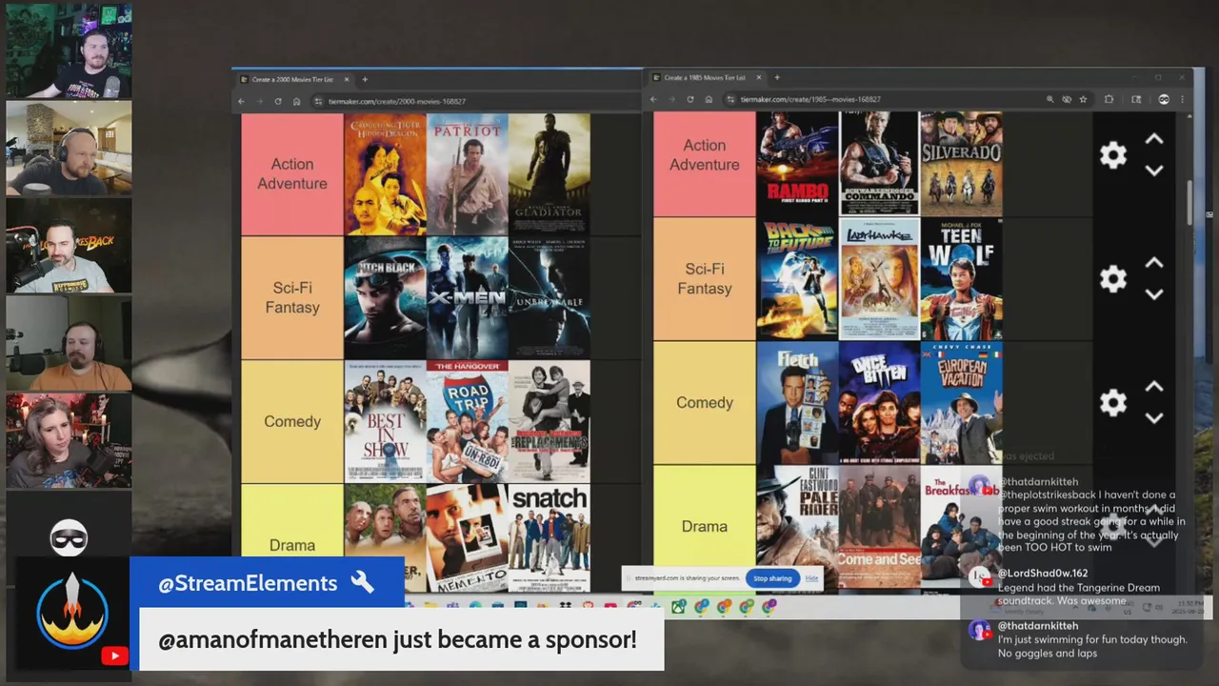Select the Best in Show poster

click(385, 421)
